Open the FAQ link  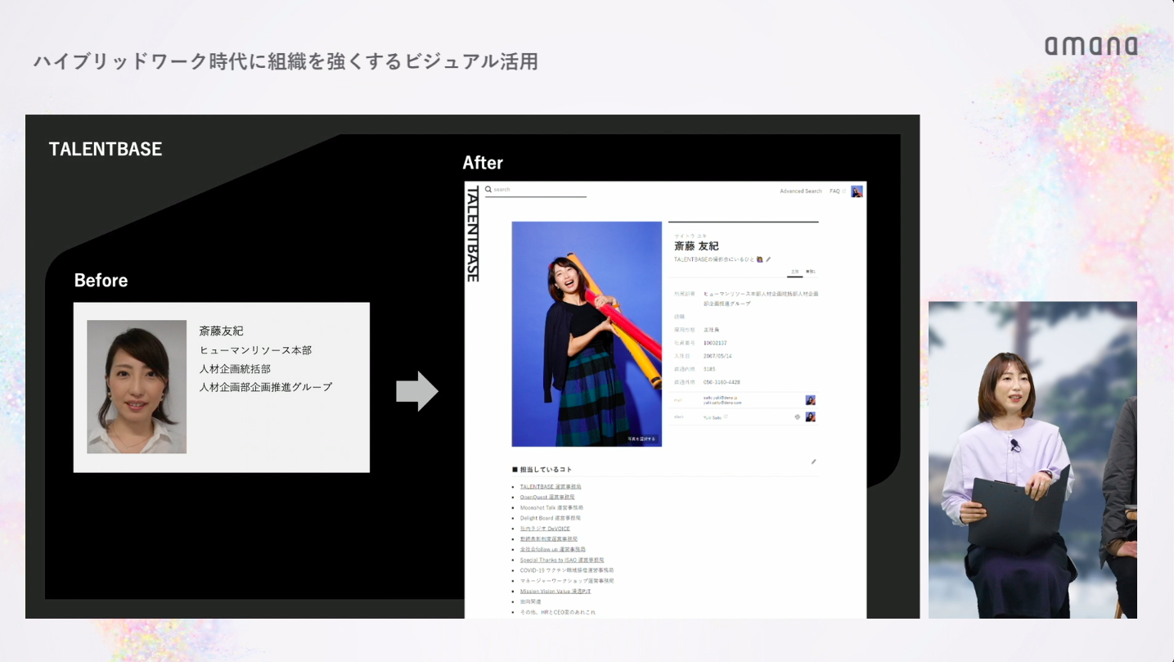[835, 191]
